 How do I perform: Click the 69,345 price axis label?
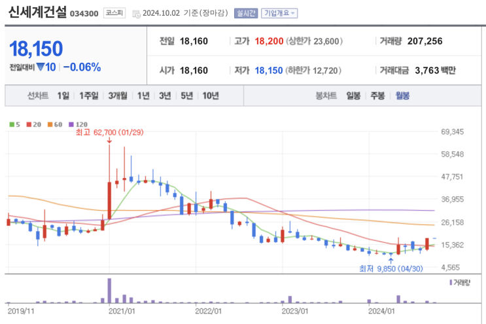coord(453,132)
